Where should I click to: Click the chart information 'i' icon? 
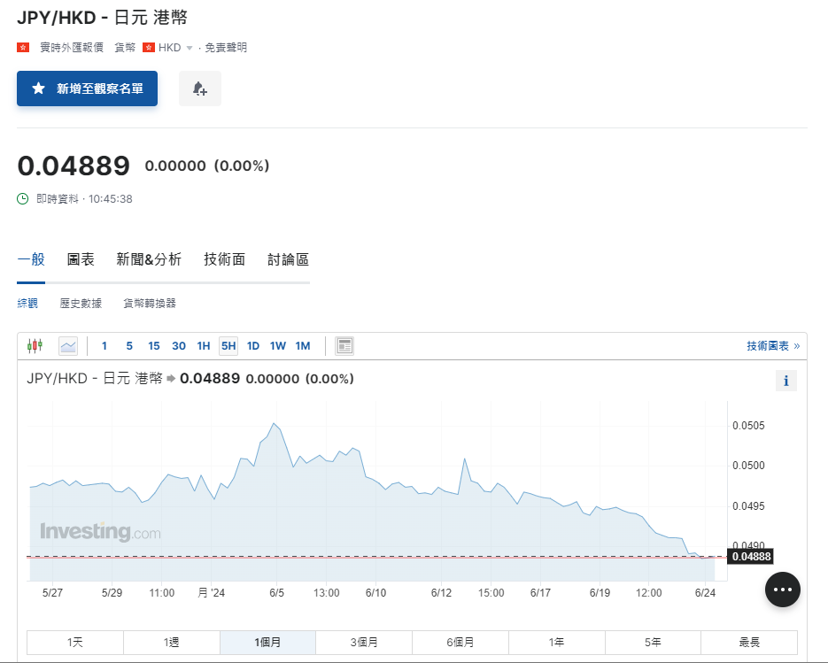(785, 381)
